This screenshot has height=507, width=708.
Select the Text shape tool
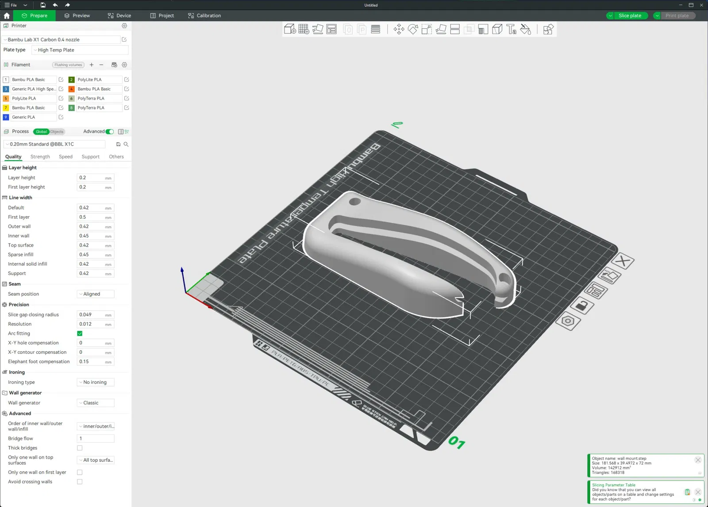coord(512,29)
